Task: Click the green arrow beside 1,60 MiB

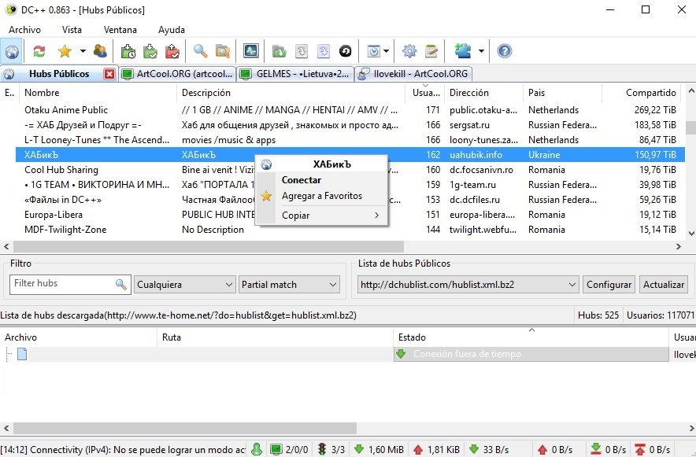Action: point(359,449)
